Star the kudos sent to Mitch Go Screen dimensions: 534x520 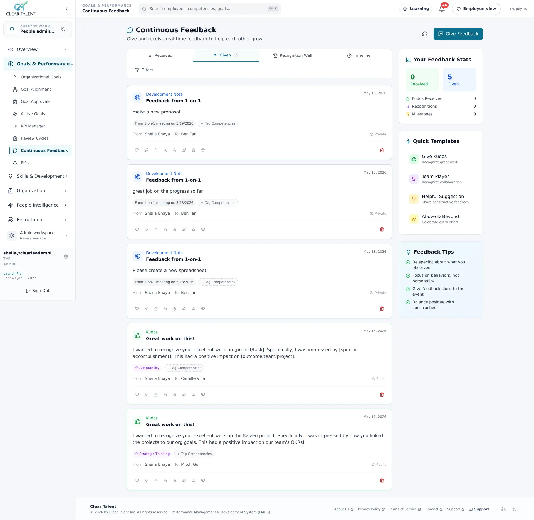(x=194, y=481)
